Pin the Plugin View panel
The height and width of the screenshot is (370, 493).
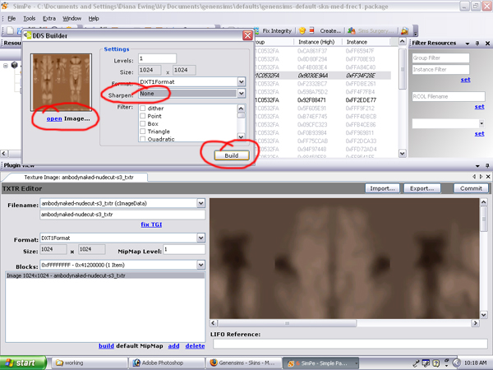487,165
